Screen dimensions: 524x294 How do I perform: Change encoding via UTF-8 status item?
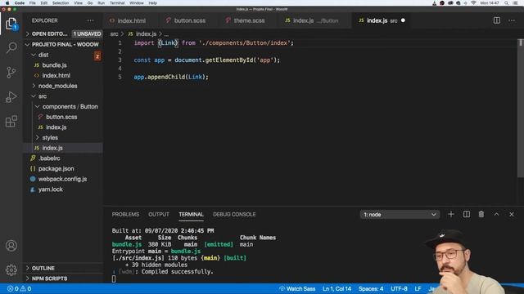pyautogui.click(x=399, y=288)
